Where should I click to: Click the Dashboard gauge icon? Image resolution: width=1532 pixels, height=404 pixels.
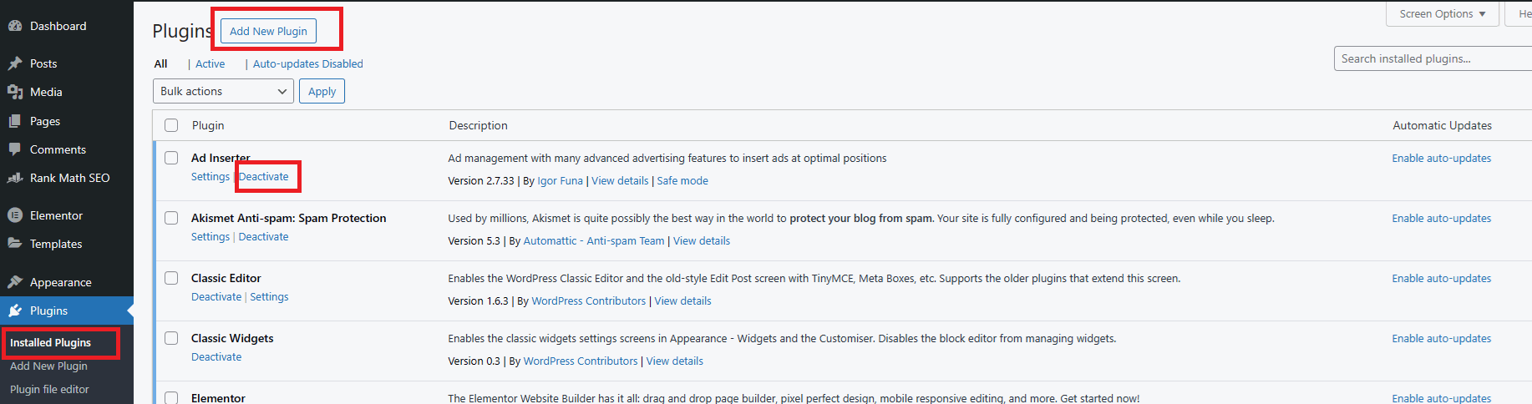(15, 26)
